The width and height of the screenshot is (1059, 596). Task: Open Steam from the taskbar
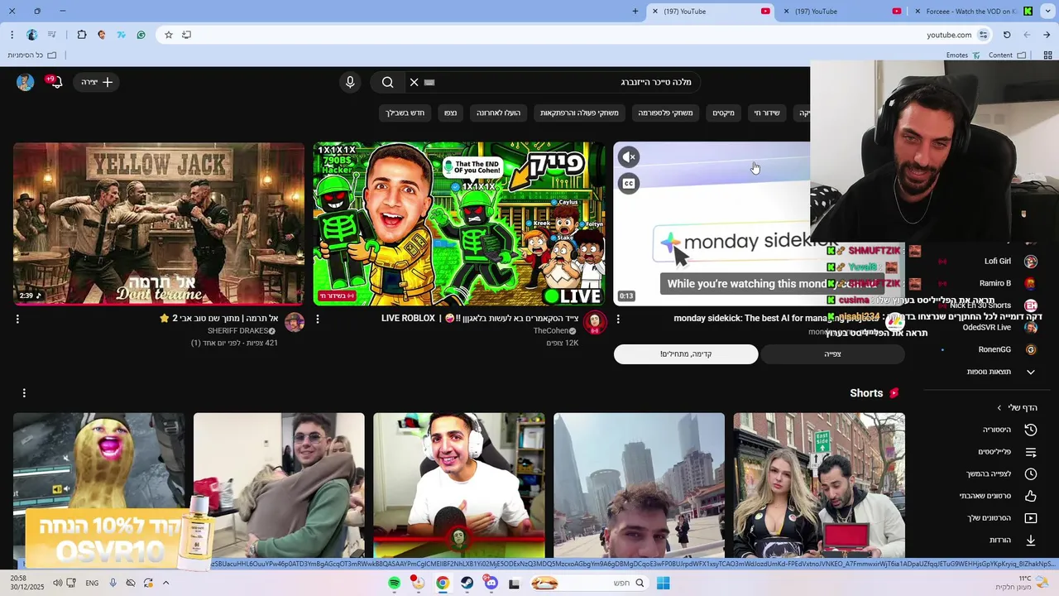tap(467, 583)
